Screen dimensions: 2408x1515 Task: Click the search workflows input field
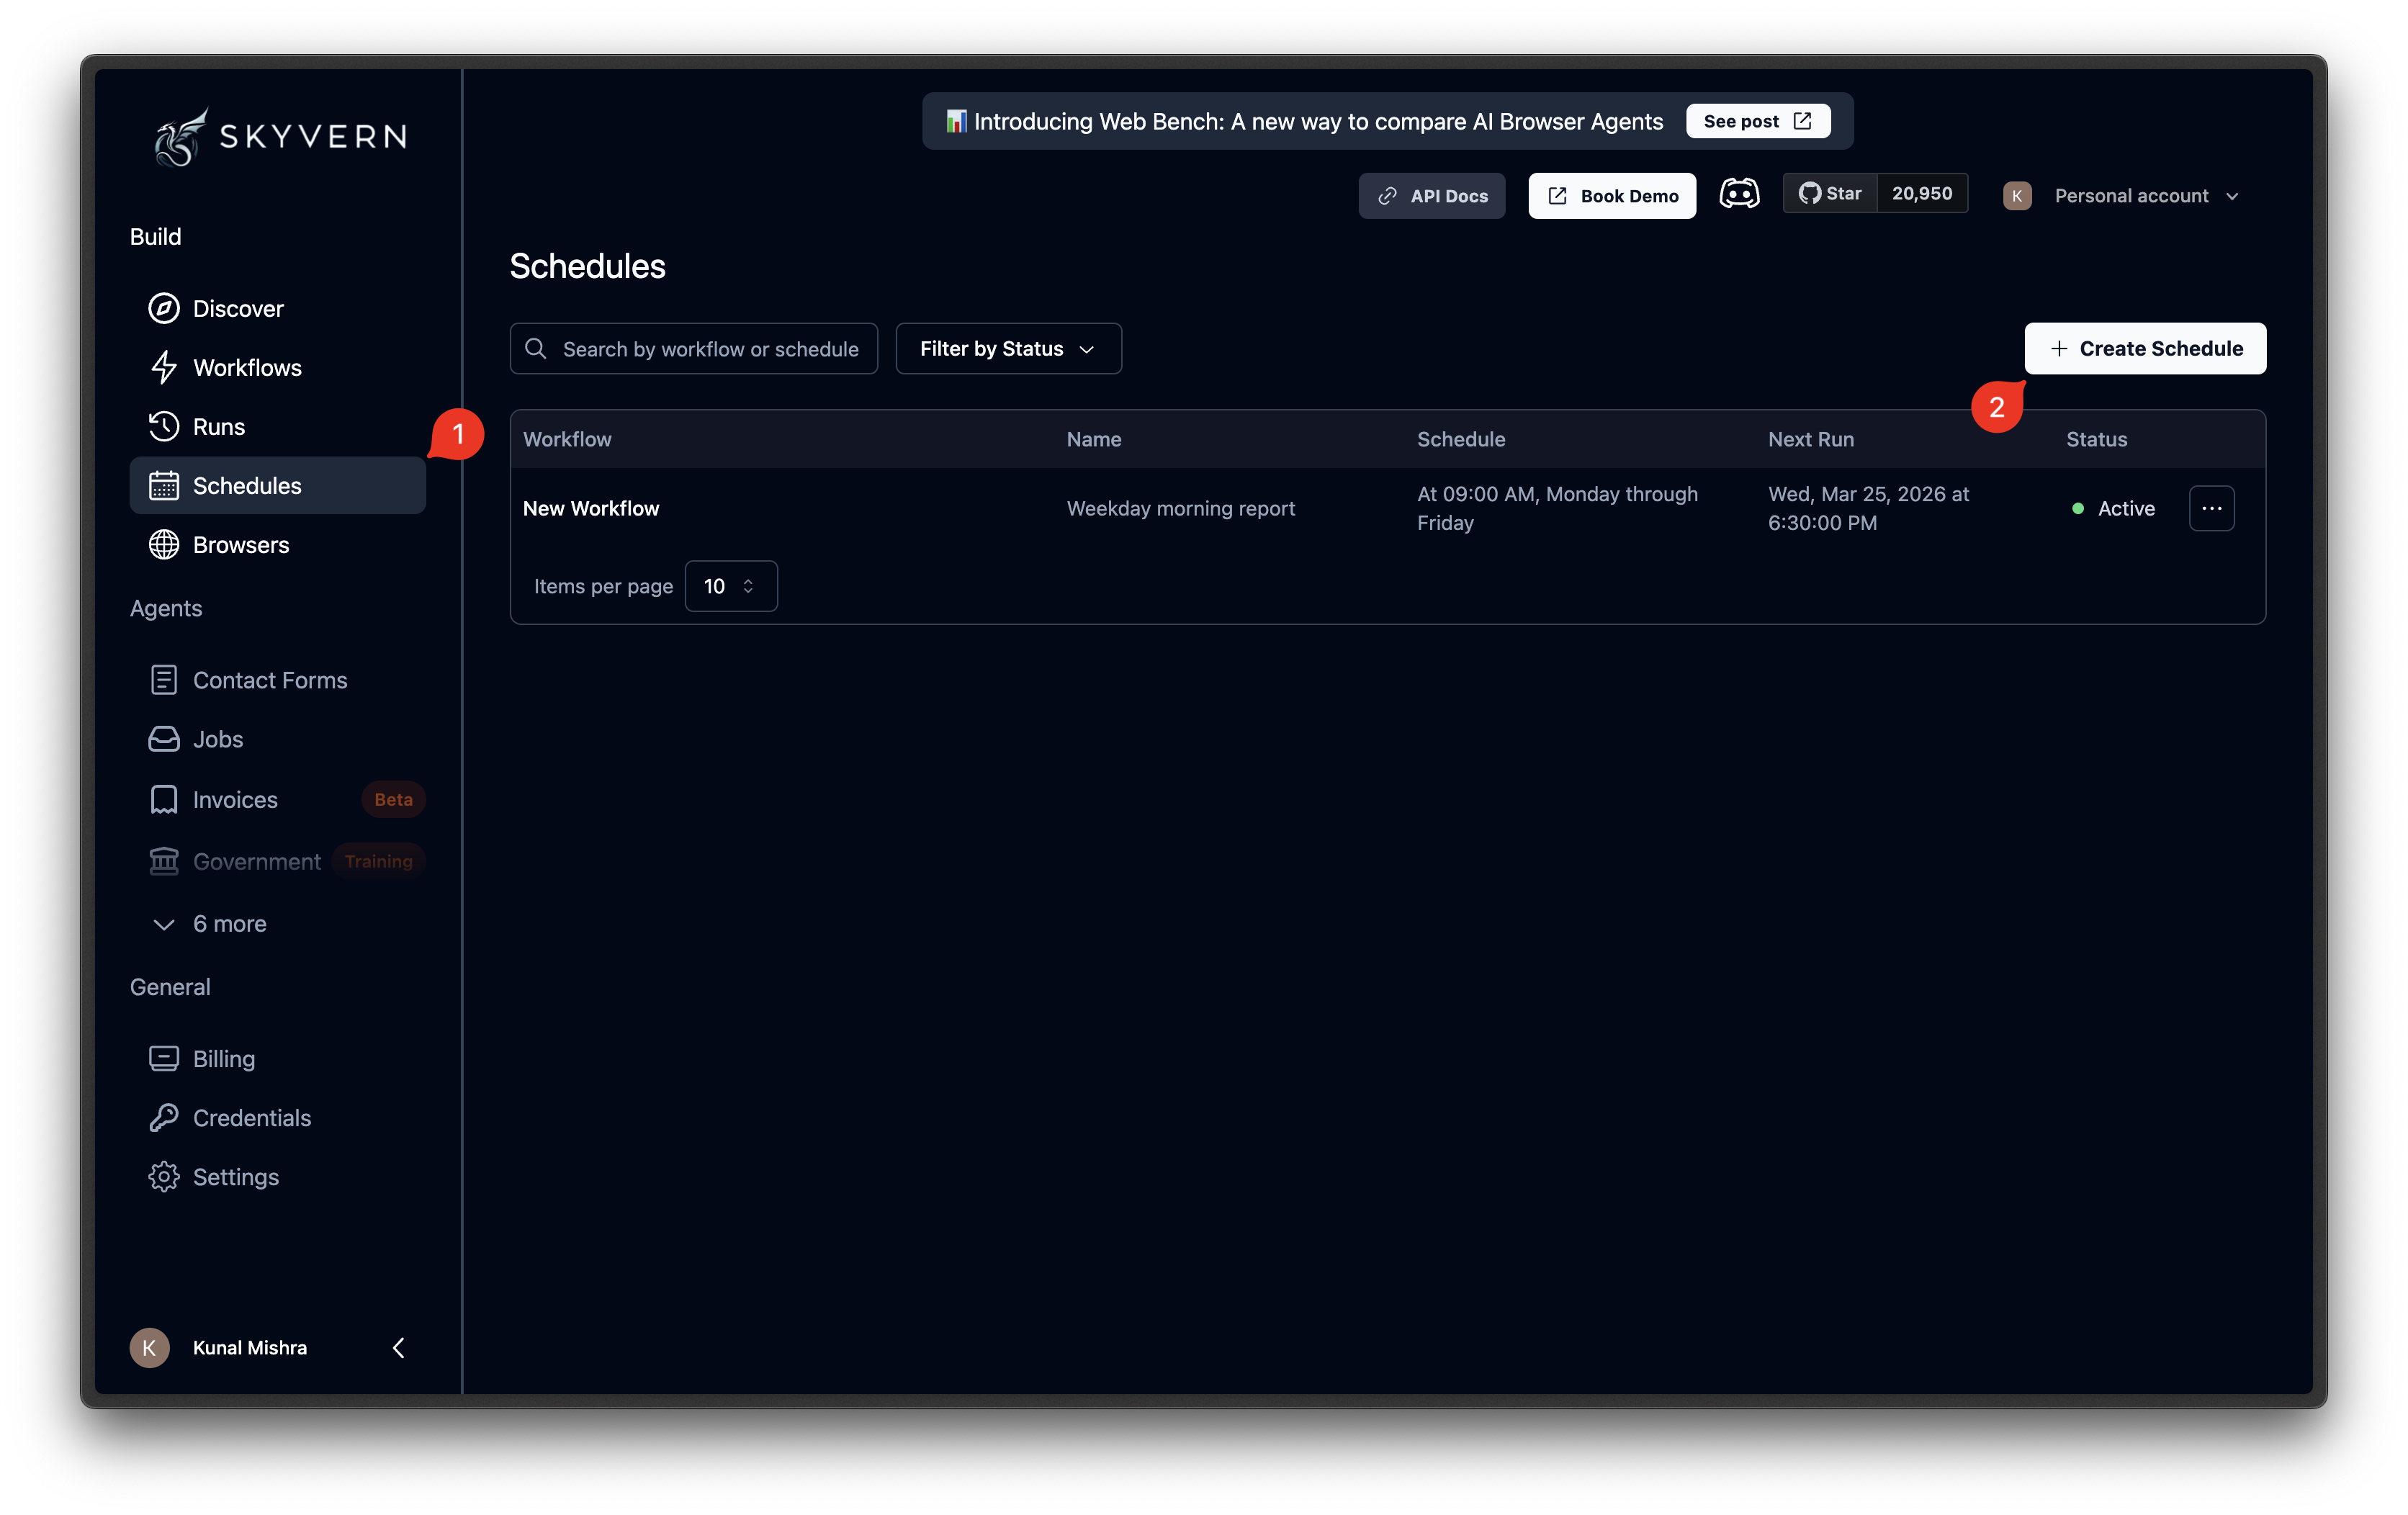pyautogui.click(x=693, y=348)
